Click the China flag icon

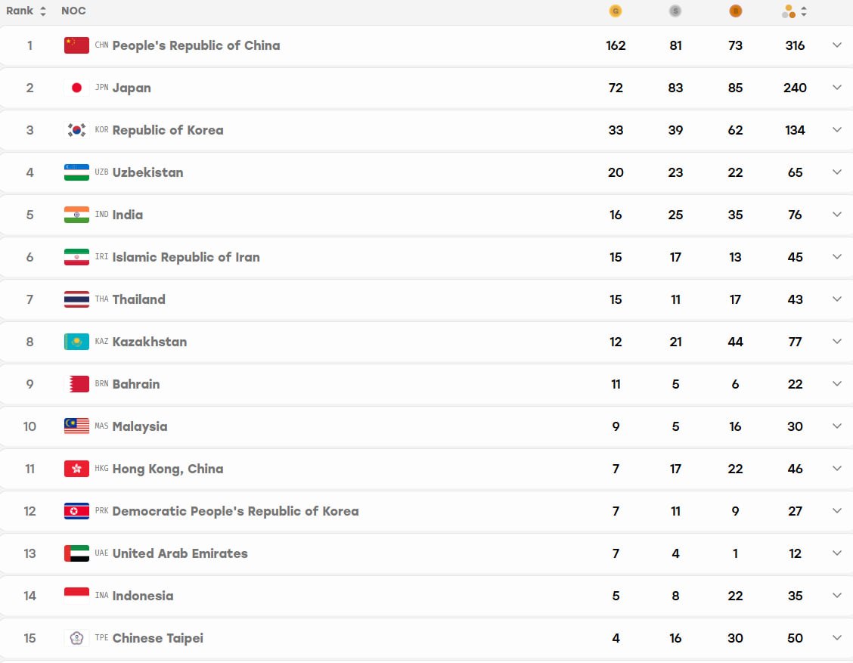coord(76,45)
